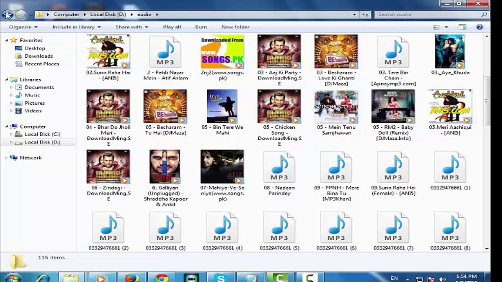Select 05 - RM2 - Baby Doll (Remix) file

tap(393, 107)
